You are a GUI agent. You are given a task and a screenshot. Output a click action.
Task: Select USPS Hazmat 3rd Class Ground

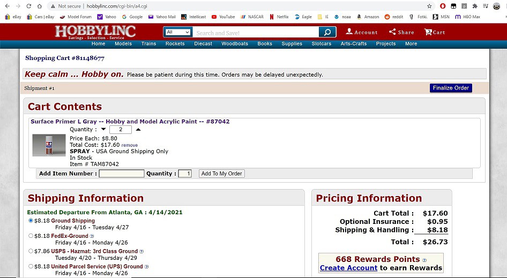[31, 251]
